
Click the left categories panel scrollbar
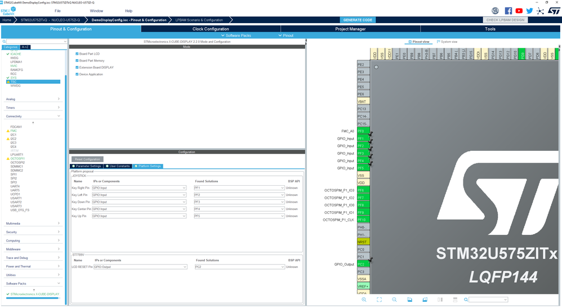point(65,190)
